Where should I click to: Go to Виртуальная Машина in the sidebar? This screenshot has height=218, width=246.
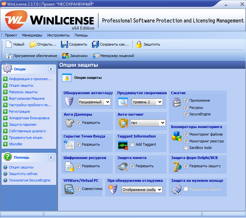point(26,98)
